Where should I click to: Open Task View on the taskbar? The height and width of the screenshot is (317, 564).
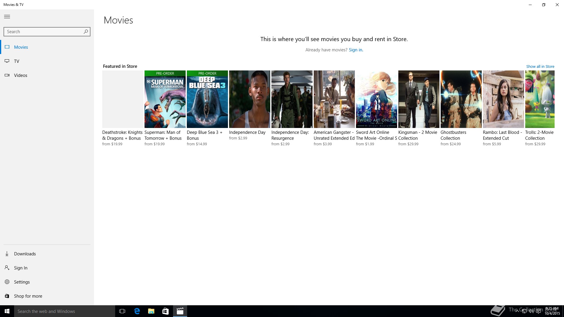122,311
